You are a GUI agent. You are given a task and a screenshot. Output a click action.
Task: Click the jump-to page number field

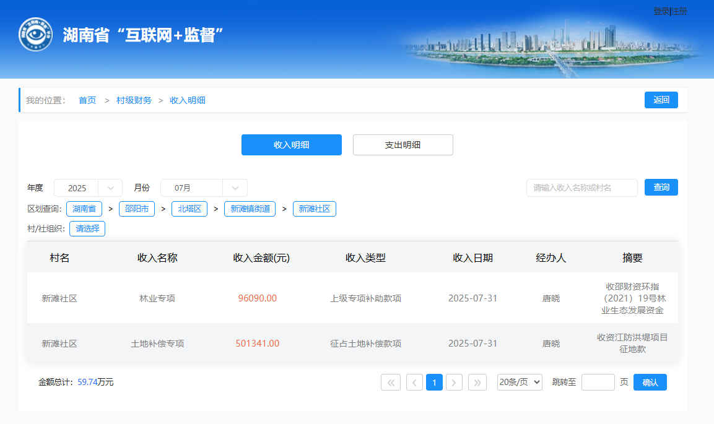click(598, 383)
